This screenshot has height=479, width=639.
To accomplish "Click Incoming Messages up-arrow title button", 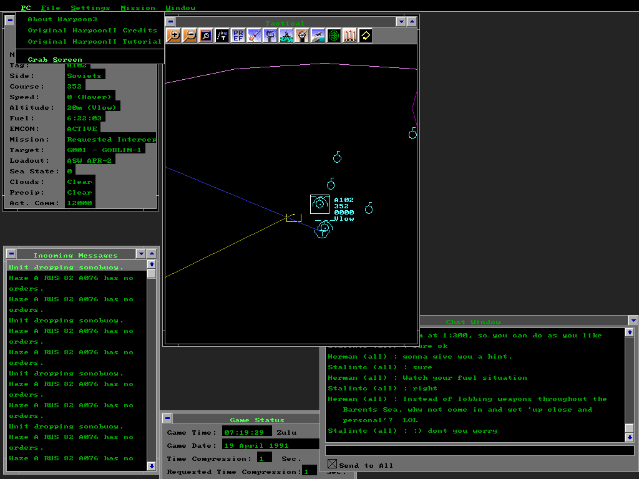I will pyautogui.click(x=152, y=254).
